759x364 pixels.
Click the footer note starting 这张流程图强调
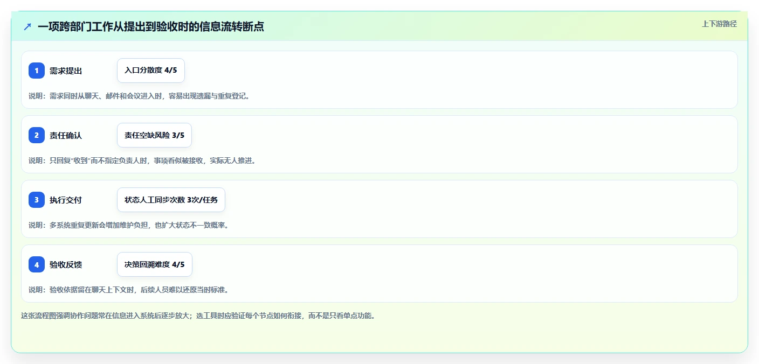[x=198, y=316]
